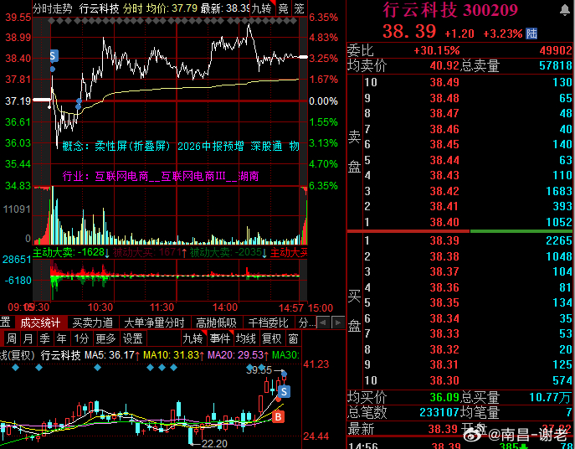Click the last price 38.39 headline
575x449 pixels.
(409, 32)
